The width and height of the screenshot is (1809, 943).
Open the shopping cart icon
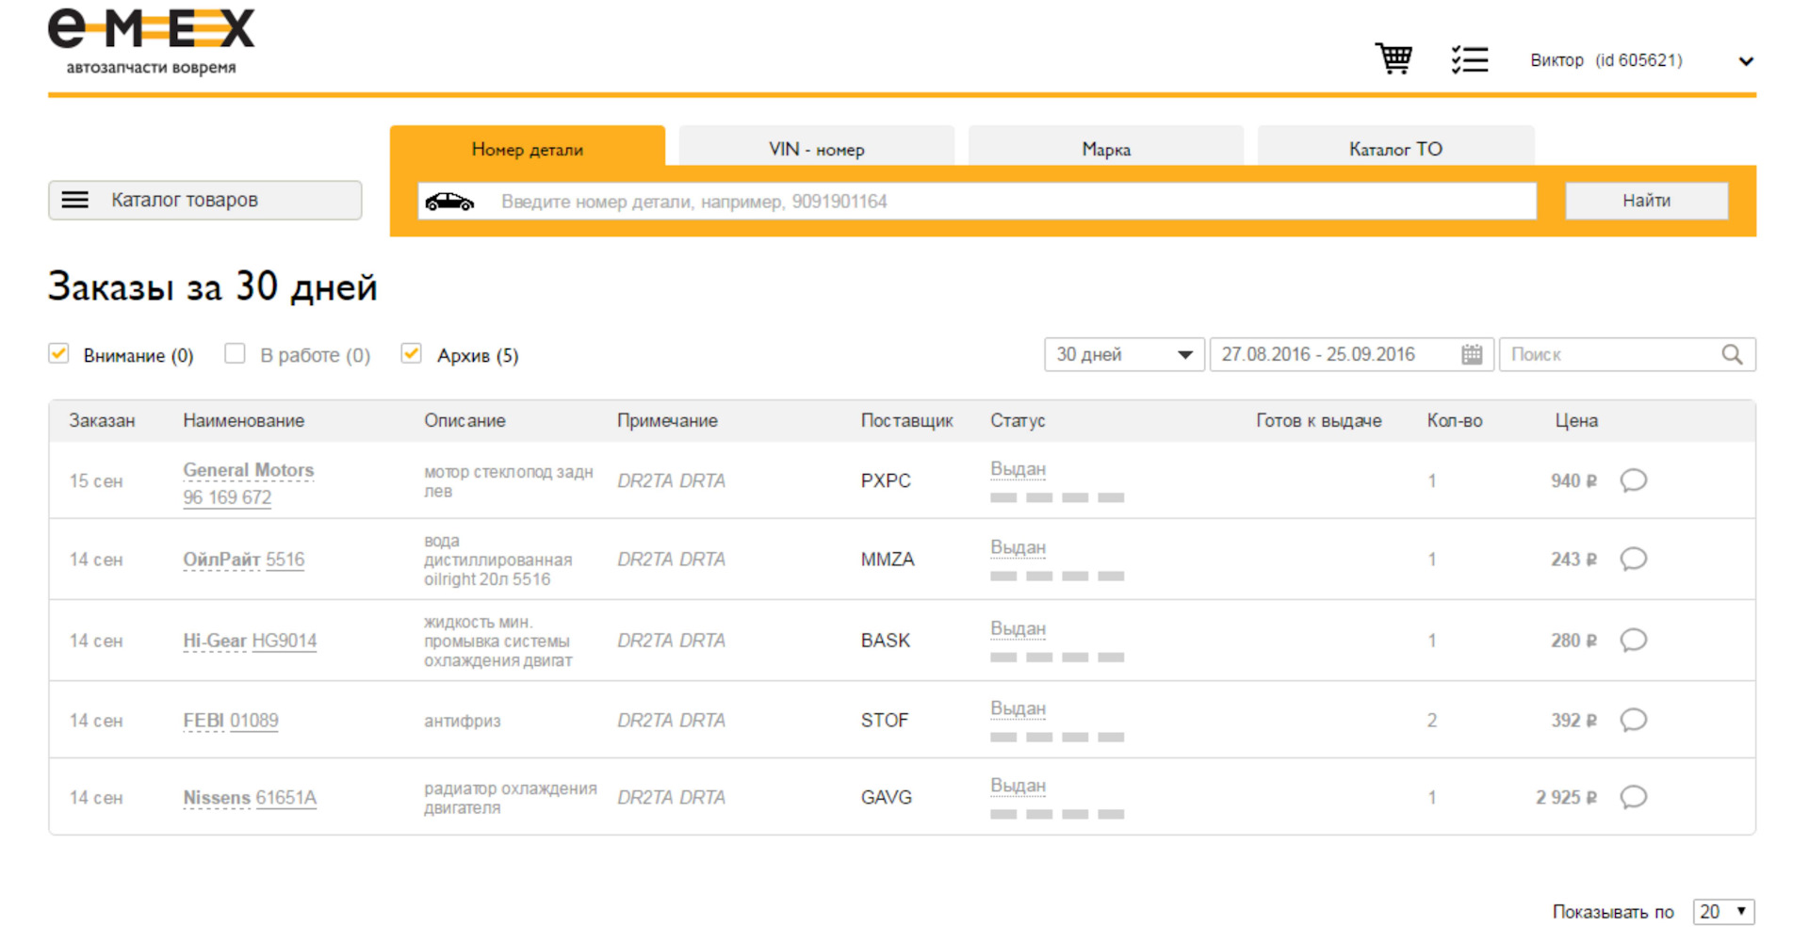click(x=1393, y=59)
